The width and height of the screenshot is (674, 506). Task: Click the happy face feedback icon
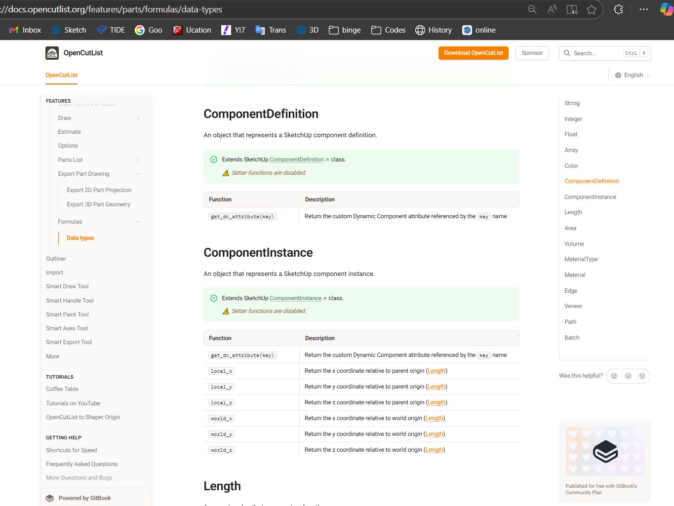[x=614, y=376]
